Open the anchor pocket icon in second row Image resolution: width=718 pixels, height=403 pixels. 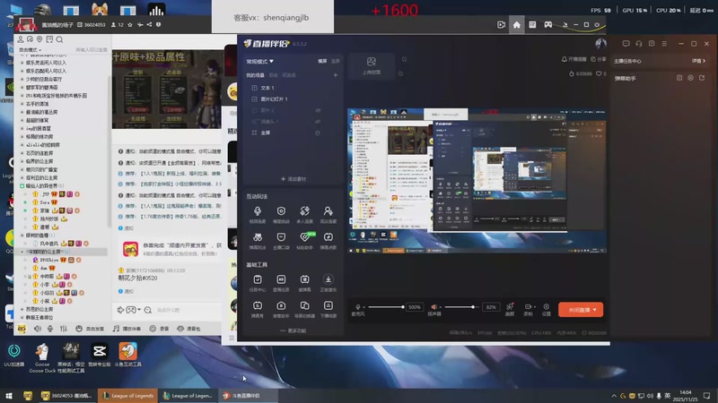(x=281, y=237)
